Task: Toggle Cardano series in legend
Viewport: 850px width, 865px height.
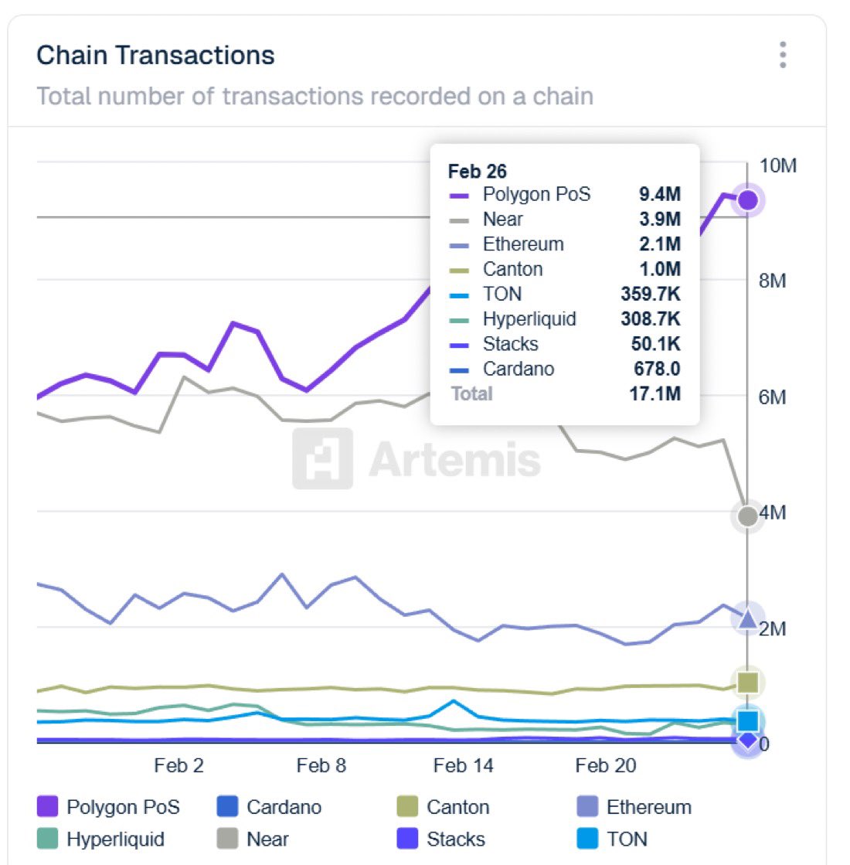Action: pos(269,807)
